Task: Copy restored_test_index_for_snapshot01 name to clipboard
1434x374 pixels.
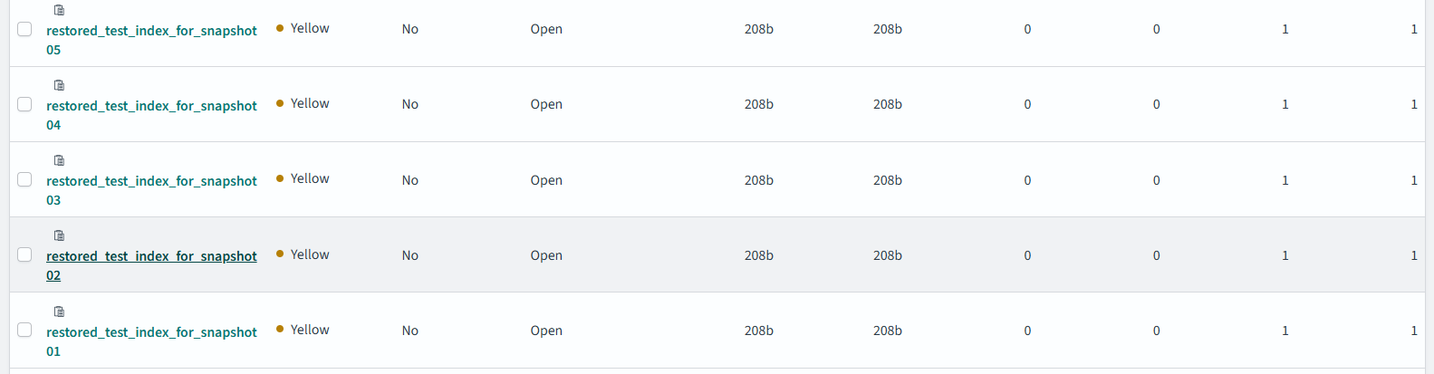Action: 60,312
